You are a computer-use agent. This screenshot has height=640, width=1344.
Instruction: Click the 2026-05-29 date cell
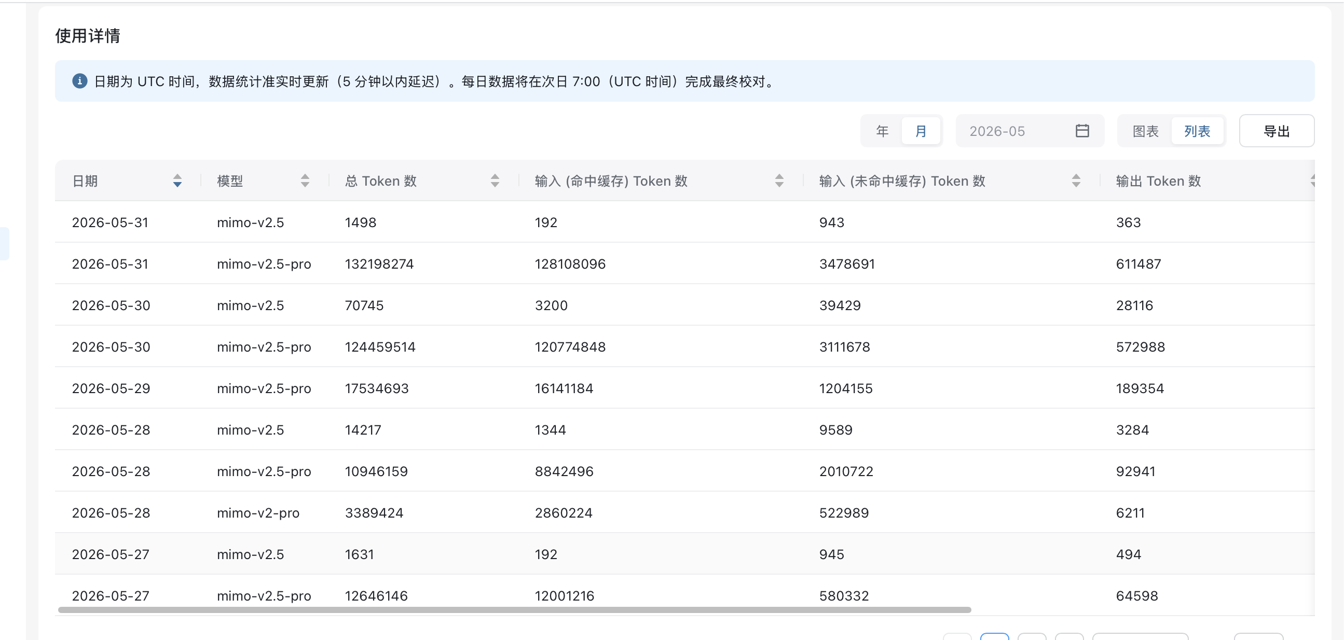click(x=111, y=388)
